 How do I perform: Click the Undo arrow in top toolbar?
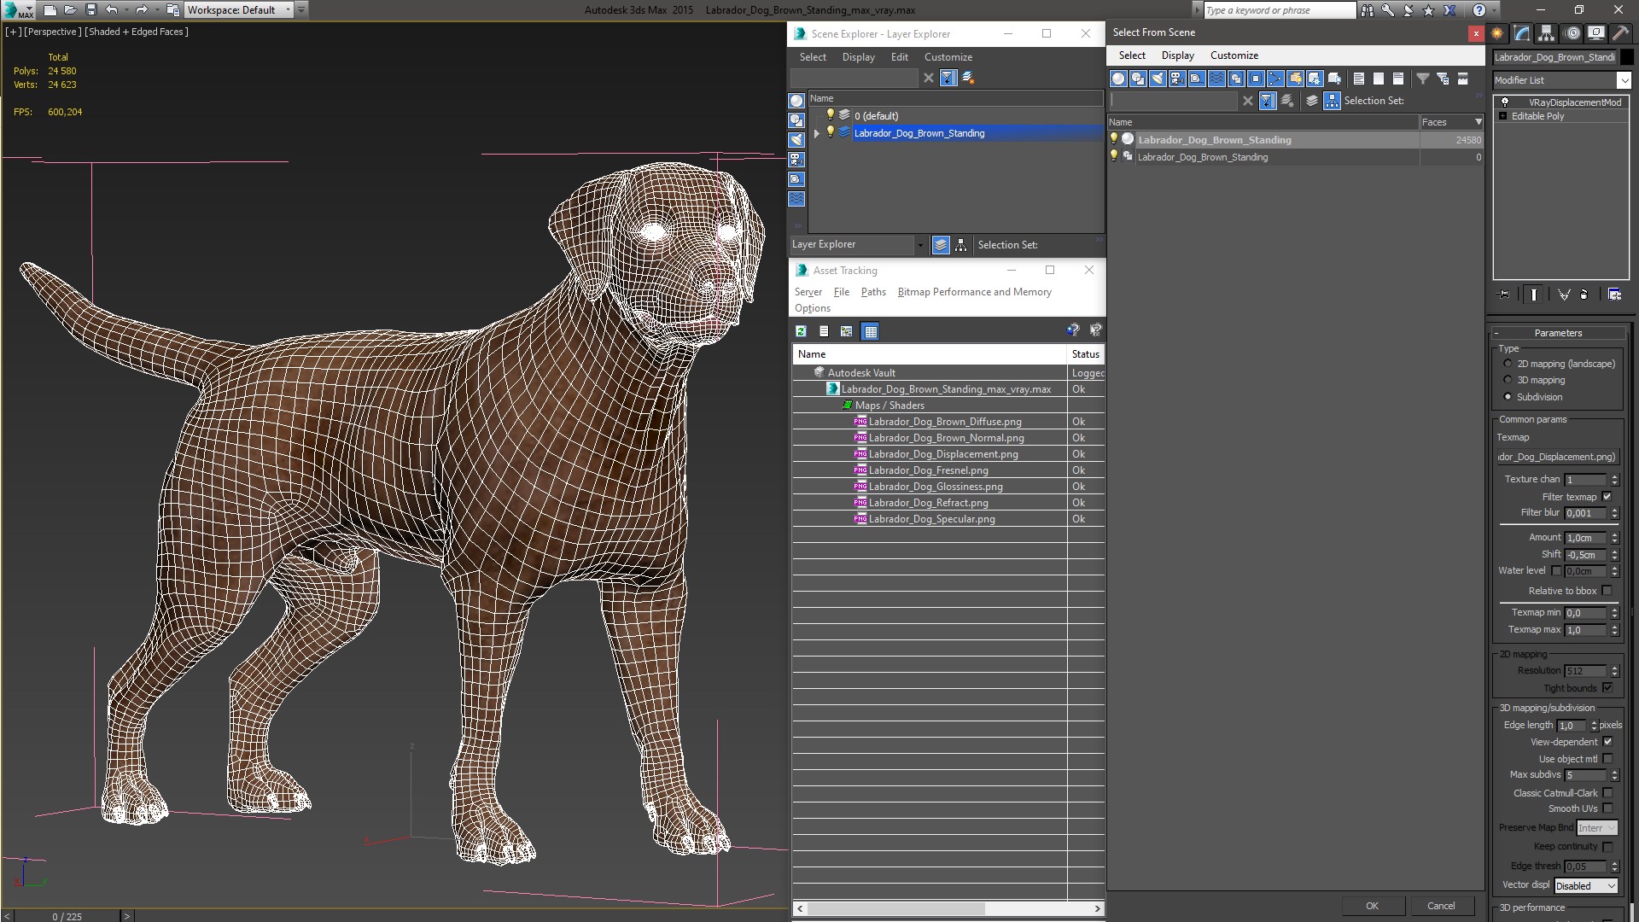point(112,10)
